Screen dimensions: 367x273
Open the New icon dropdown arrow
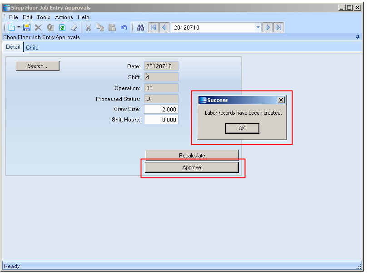(19, 27)
